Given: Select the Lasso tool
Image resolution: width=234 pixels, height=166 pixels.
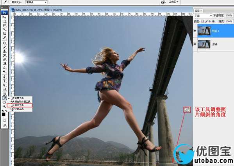Looking at the screenshot, I should pyautogui.click(x=4, y=25).
